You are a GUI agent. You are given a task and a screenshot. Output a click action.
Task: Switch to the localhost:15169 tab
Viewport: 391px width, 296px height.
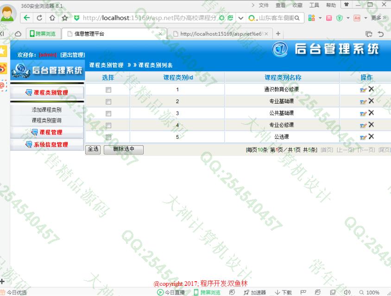[221, 34]
